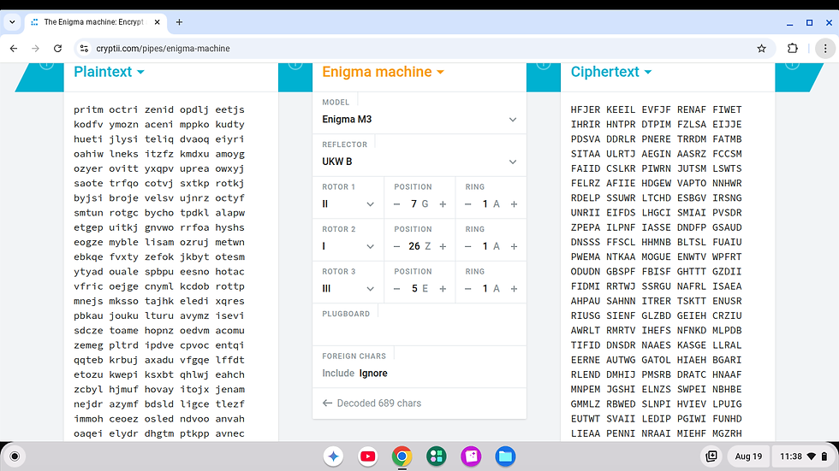The width and height of the screenshot is (839, 471).
Task: Expand the Ciphertext format dropdown
Action: point(611,72)
